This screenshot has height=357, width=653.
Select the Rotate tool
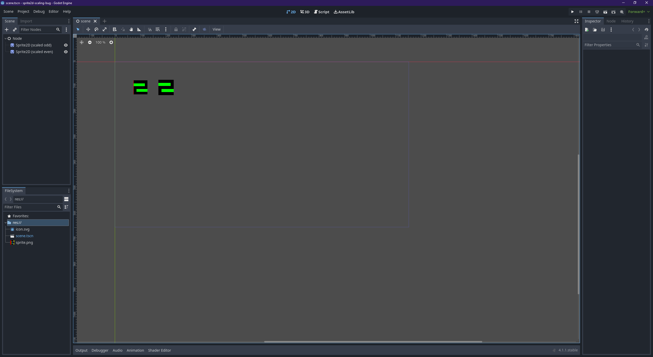click(96, 29)
